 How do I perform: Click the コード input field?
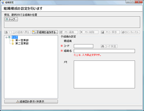84,46
